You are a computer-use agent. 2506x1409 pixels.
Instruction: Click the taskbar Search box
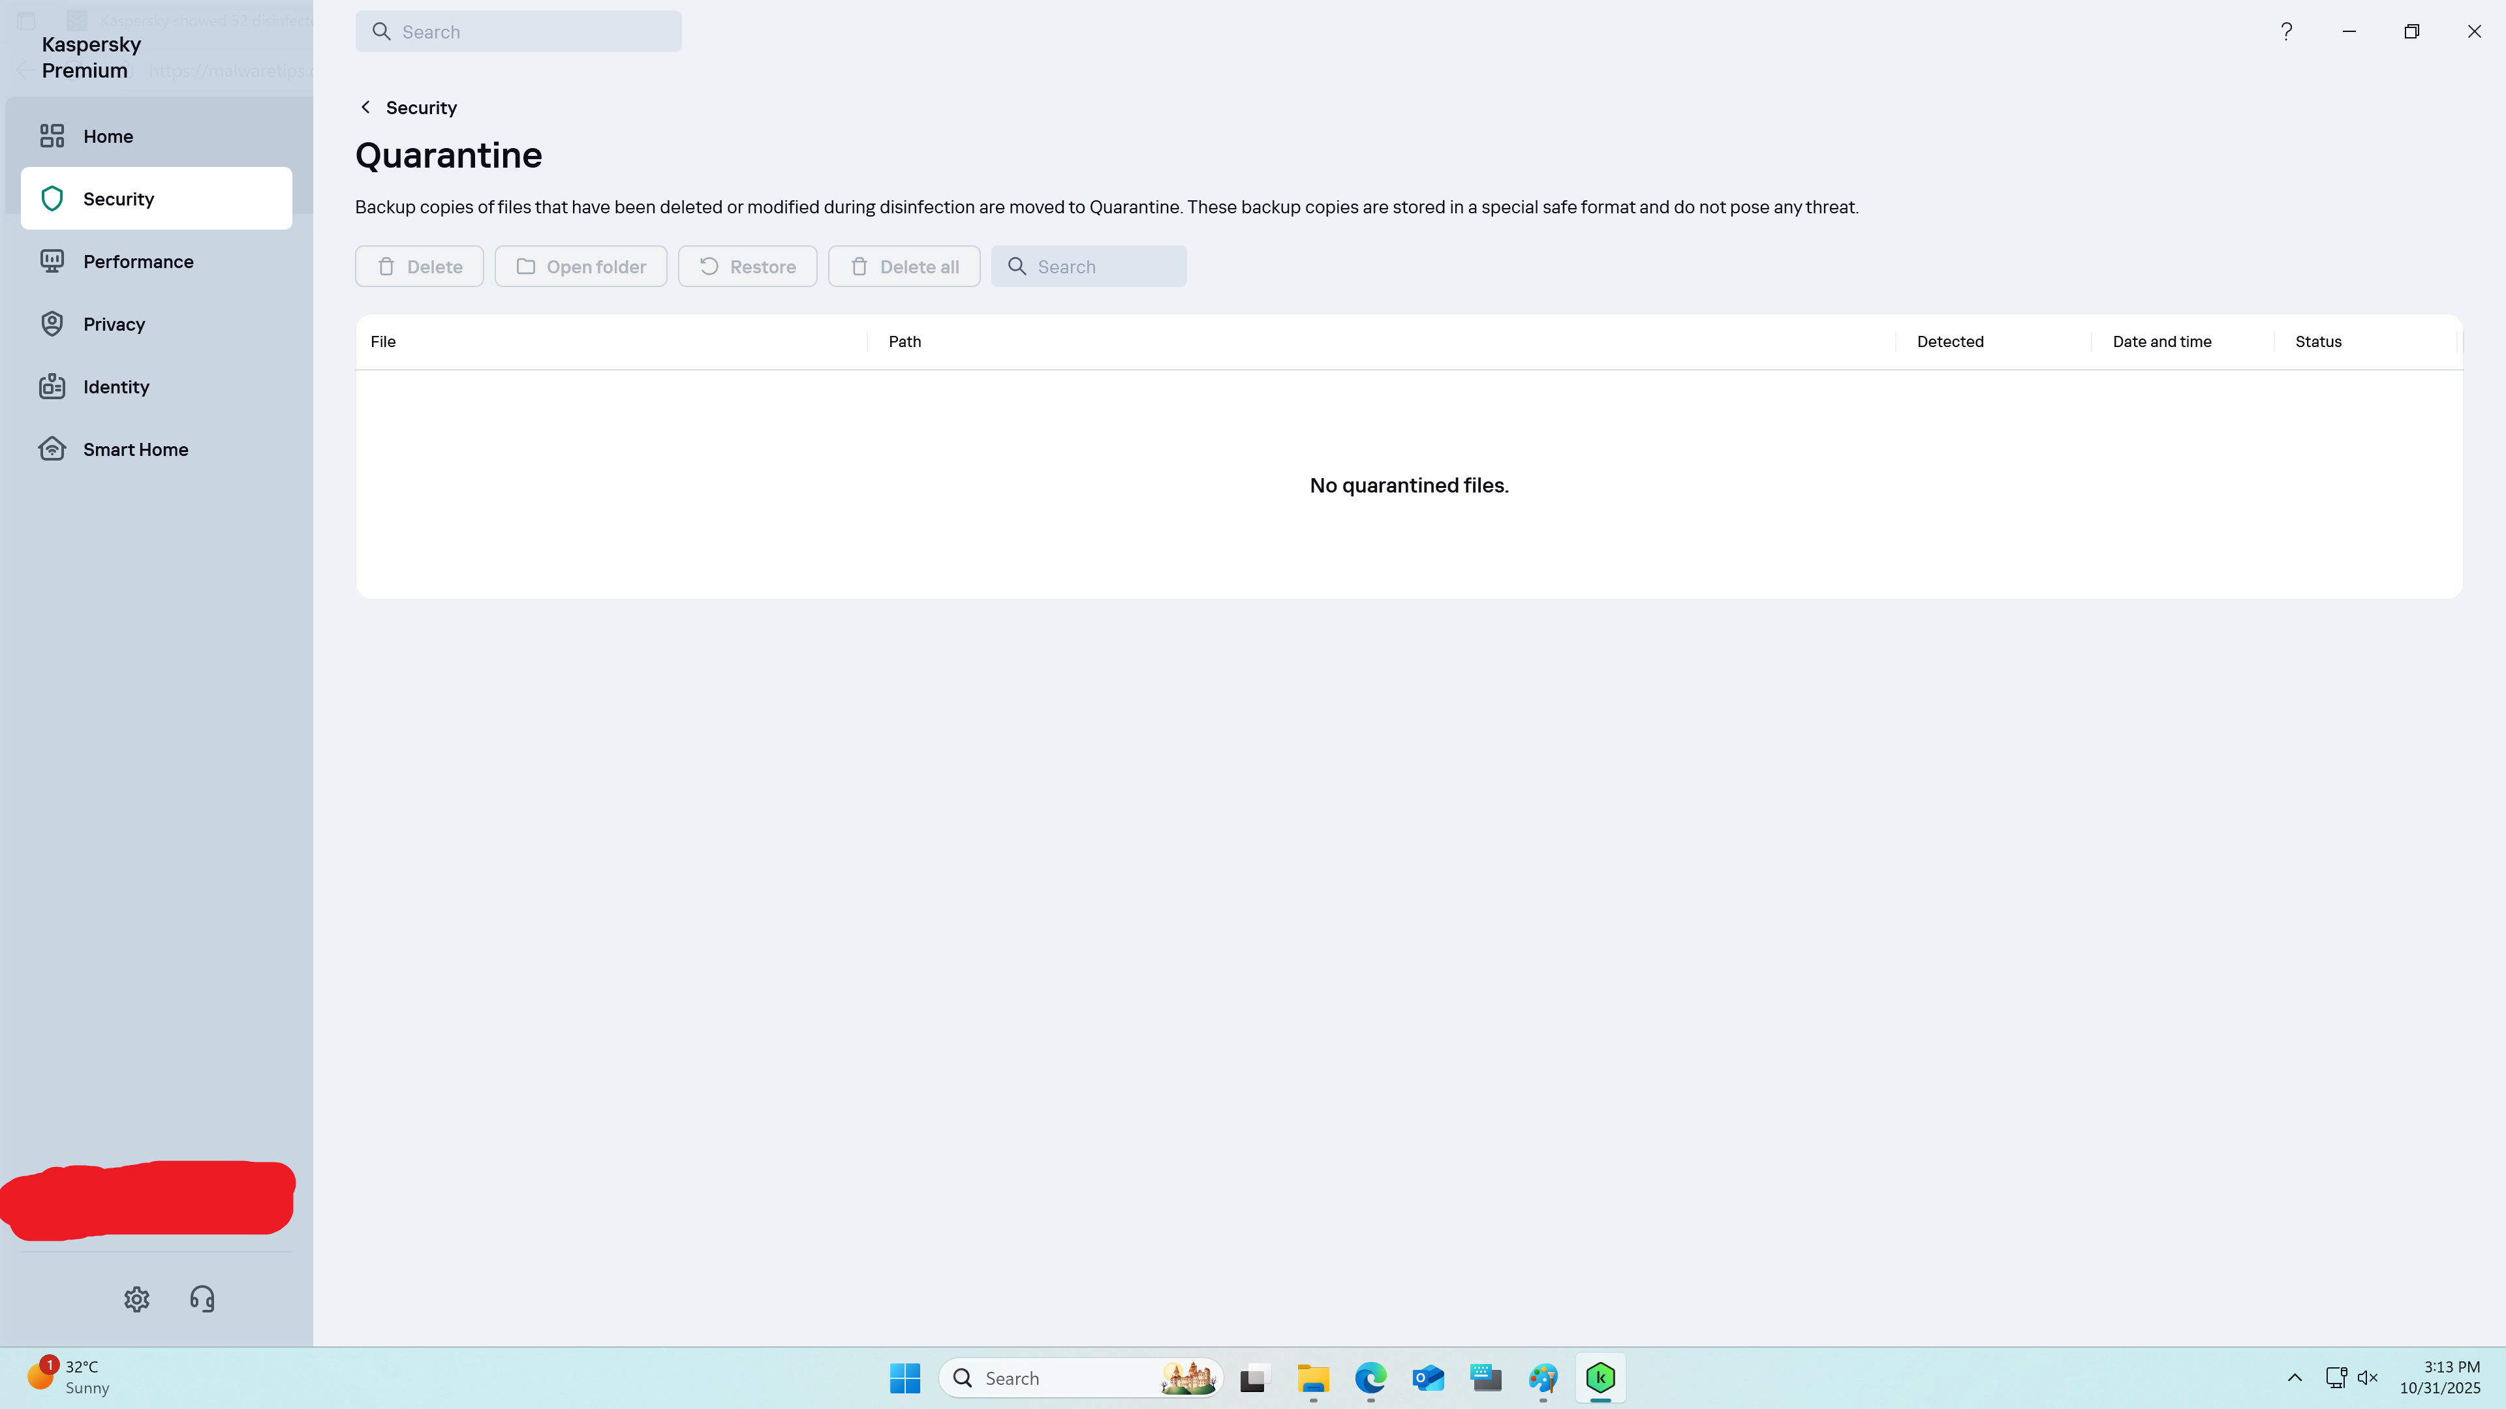click(1080, 1378)
